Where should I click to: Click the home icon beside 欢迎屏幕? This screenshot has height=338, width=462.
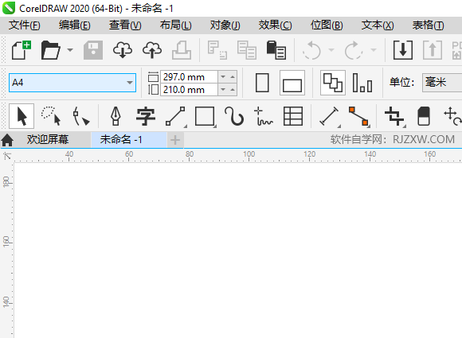7,140
